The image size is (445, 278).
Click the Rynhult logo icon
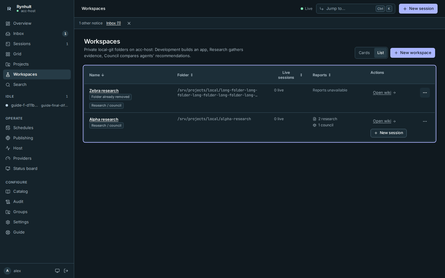click(9, 9)
